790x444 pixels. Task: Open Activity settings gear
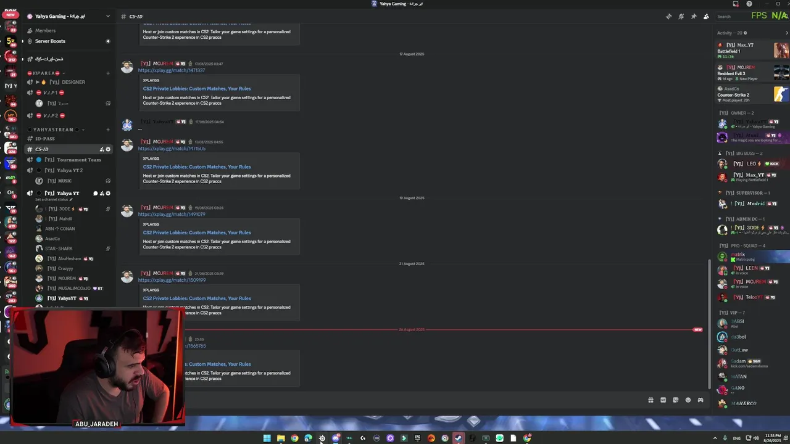pos(745,33)
